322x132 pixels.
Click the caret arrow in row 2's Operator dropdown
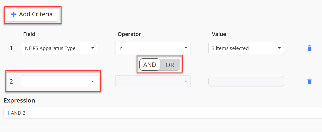click(186, 81)
